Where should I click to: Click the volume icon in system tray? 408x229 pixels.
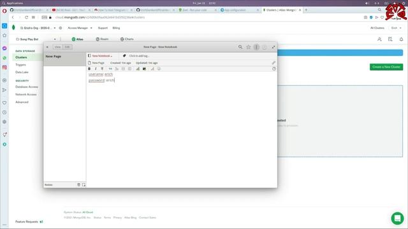[367, 3]
